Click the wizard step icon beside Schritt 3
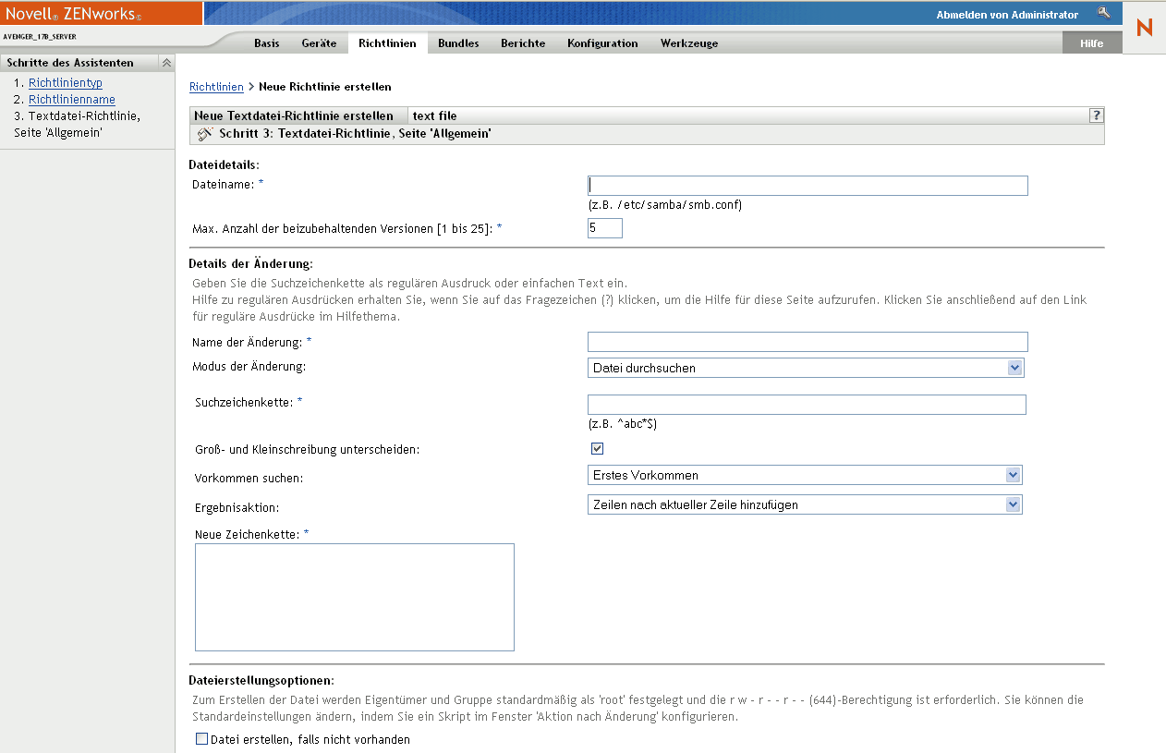The image size is (1166, 753). (x=205, y=134)
